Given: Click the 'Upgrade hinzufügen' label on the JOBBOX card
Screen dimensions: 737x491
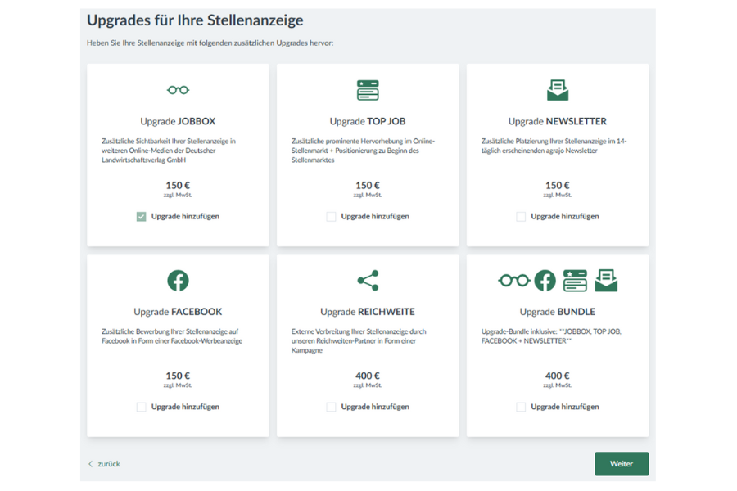Looking at the screenshot, I should 185,217.
